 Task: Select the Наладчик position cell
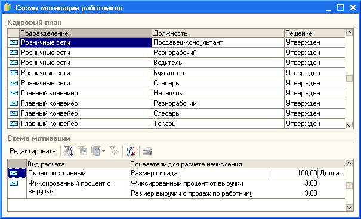(x=218, y=93)
